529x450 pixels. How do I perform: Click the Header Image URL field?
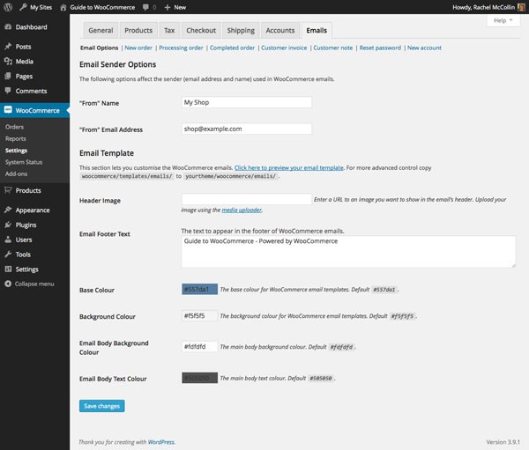247,199
